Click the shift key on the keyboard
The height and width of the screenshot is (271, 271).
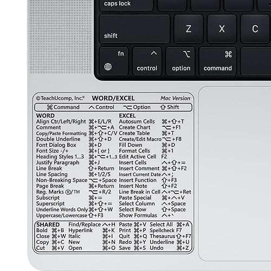(x=134, y=29)
